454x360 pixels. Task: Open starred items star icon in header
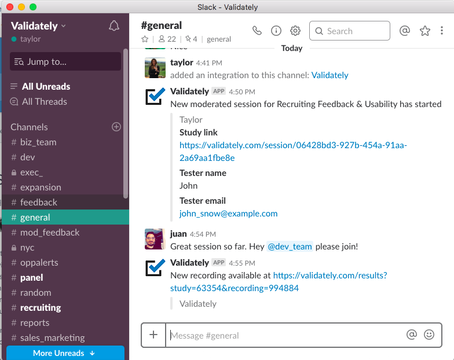pos(425,31)
